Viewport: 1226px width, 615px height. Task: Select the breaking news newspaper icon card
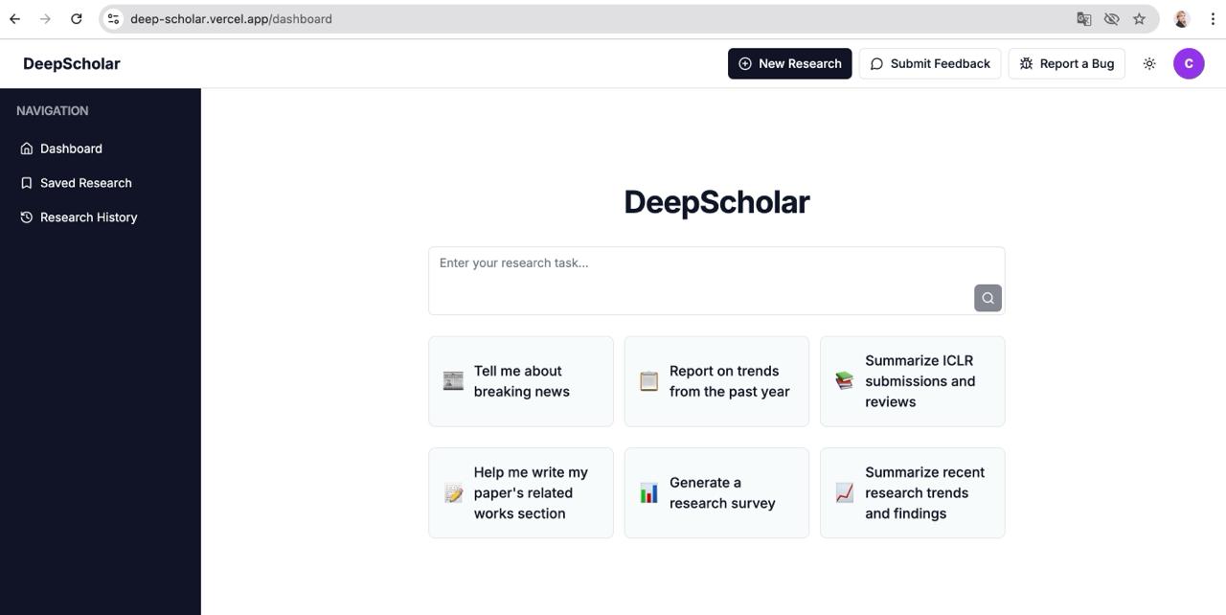click(454, 381)
